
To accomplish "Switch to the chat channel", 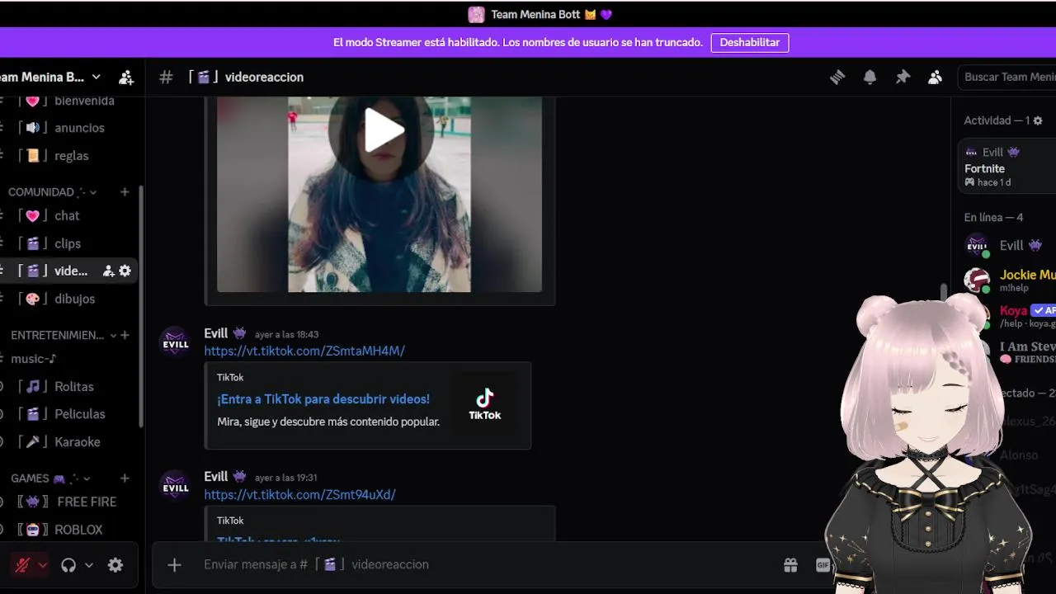I will 68,215.
